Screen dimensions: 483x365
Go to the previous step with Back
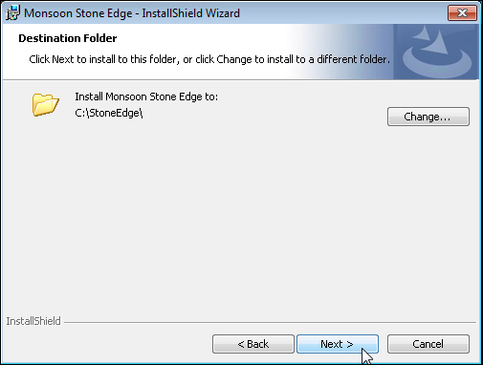pos(253,344)
